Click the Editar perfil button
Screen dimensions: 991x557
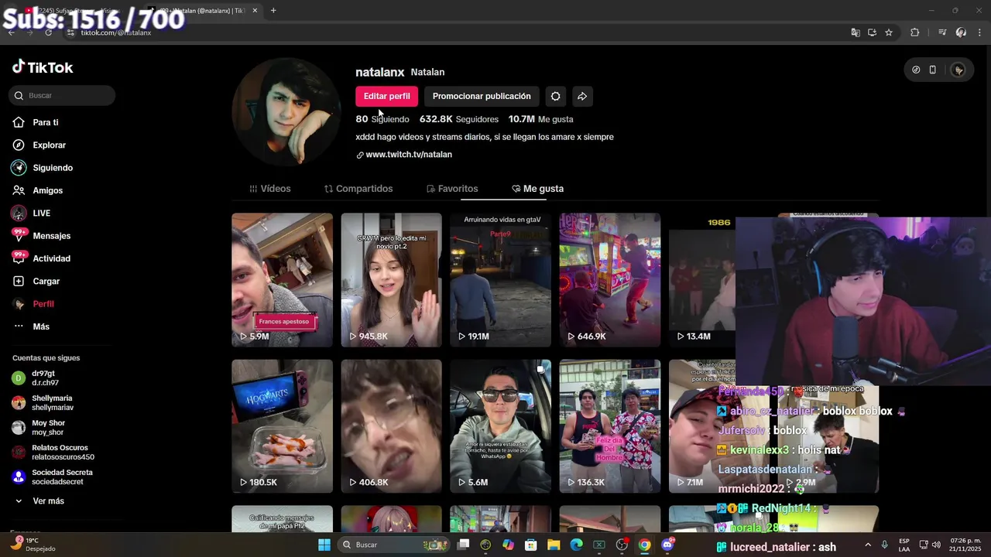(387, 96)
